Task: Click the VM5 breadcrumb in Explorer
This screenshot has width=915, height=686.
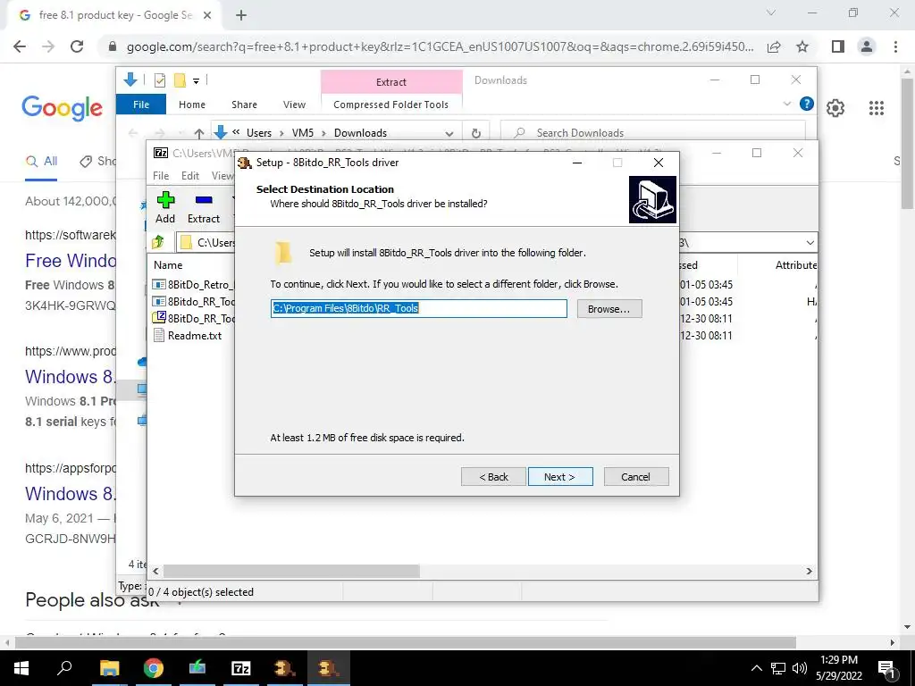Action: pyautogui.click(x=302, y=133)
